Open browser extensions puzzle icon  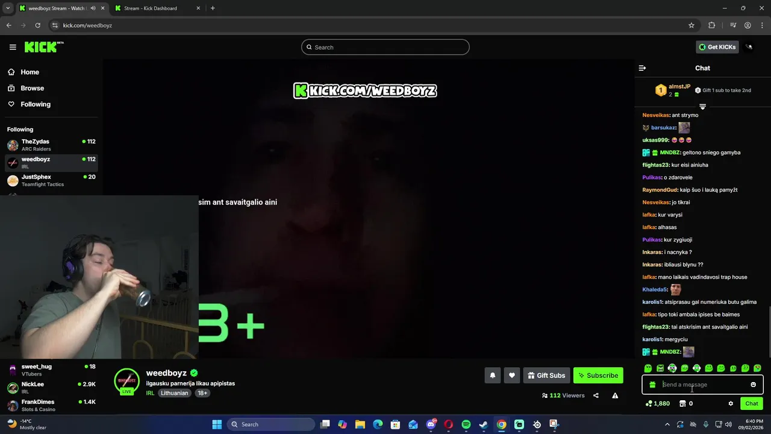712,25
